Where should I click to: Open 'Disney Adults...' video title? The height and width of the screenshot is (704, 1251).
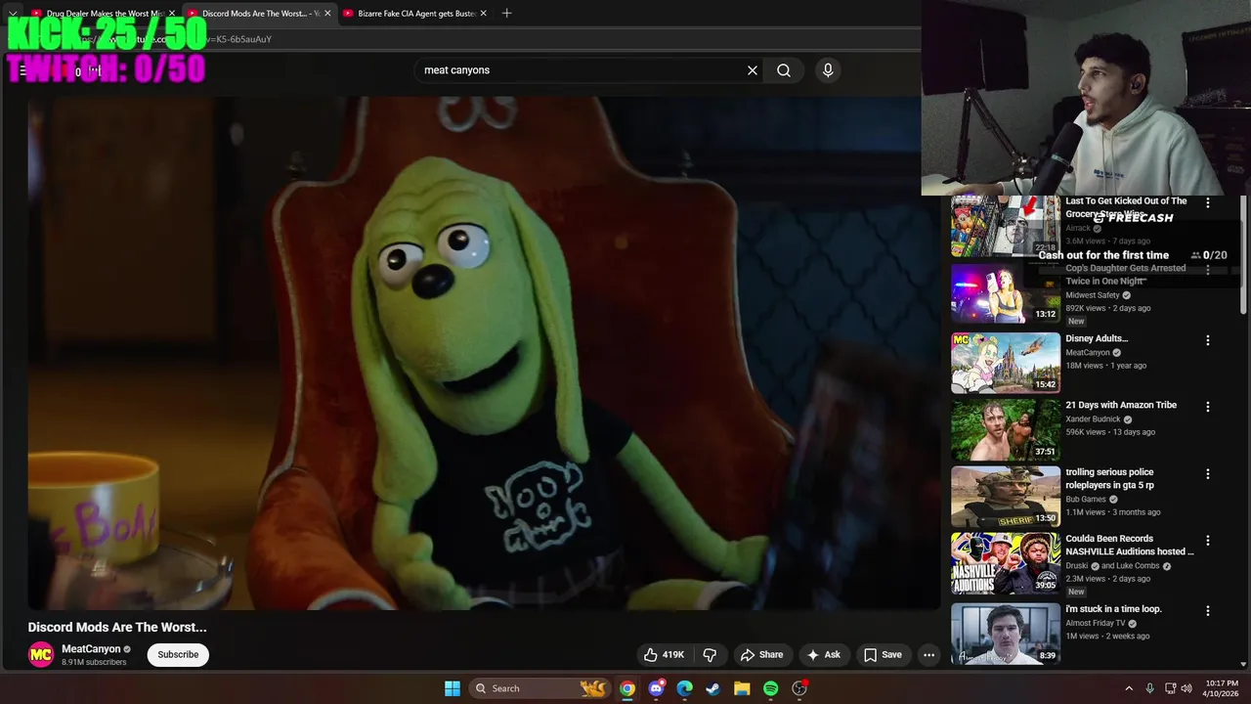(x=1097, y=338)
